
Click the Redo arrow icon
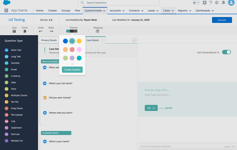51,31
